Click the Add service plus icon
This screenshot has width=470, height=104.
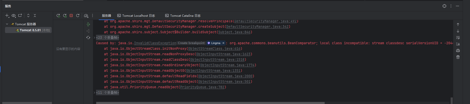(7, 15)
